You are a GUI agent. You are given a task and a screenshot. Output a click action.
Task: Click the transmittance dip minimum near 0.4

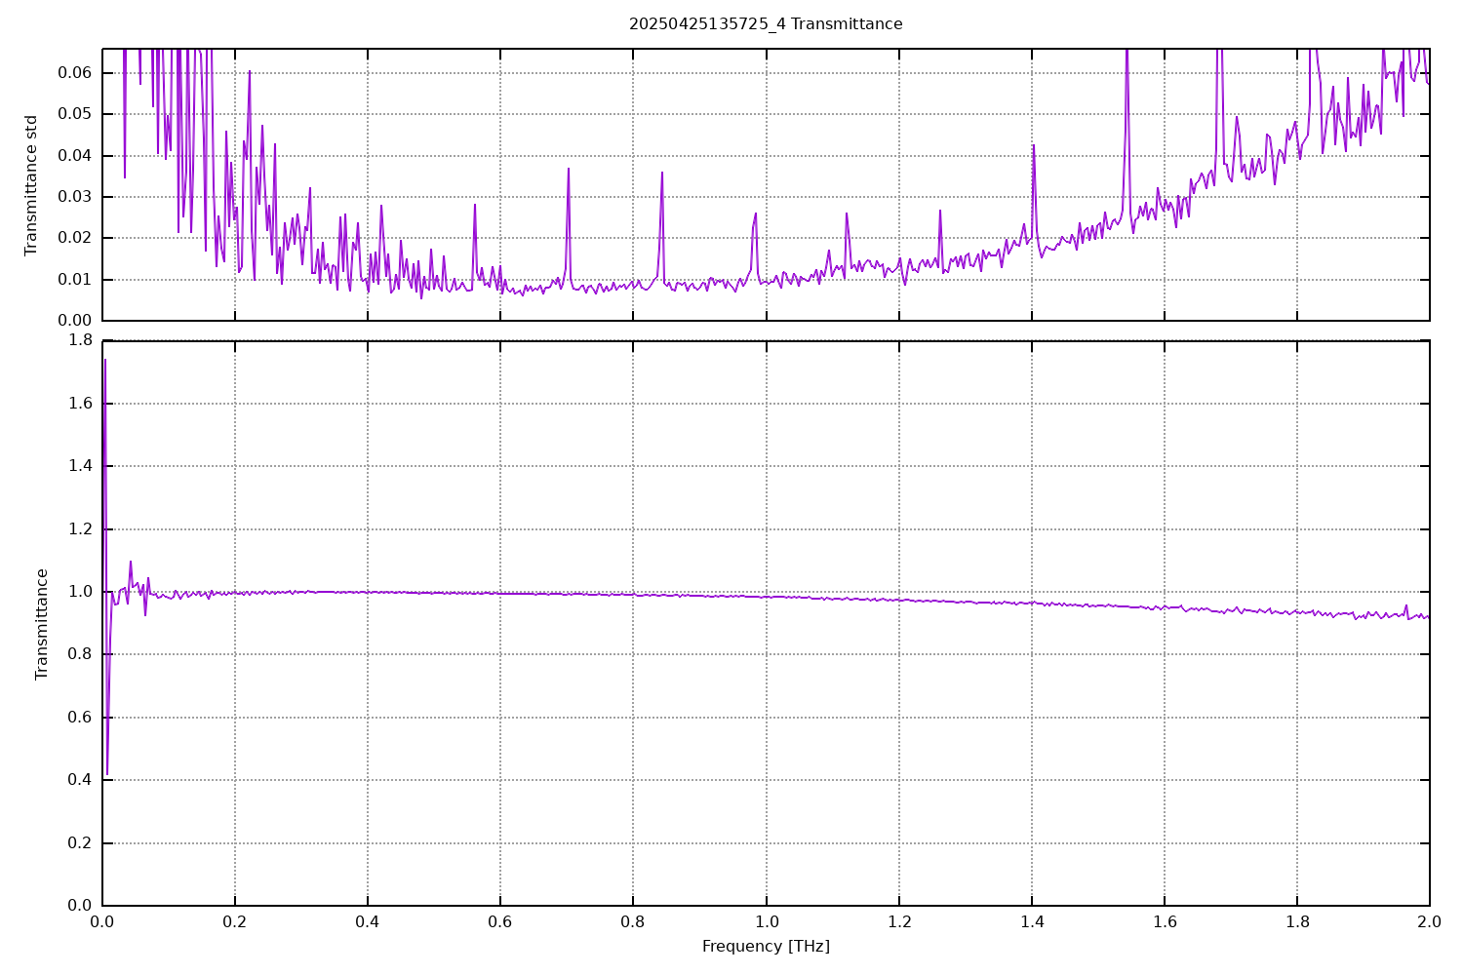[x=107, y=774]
